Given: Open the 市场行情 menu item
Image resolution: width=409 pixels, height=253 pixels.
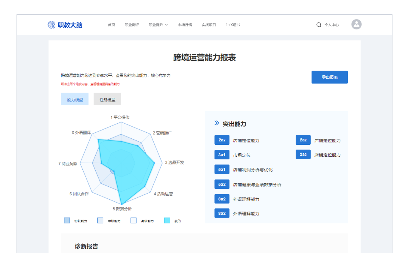Looking at the screenshot, I should coord(185,25).
